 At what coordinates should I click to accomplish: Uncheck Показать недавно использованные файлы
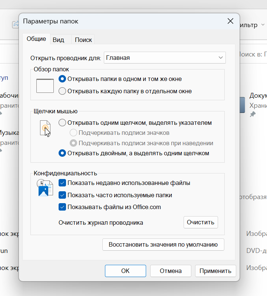62,183
